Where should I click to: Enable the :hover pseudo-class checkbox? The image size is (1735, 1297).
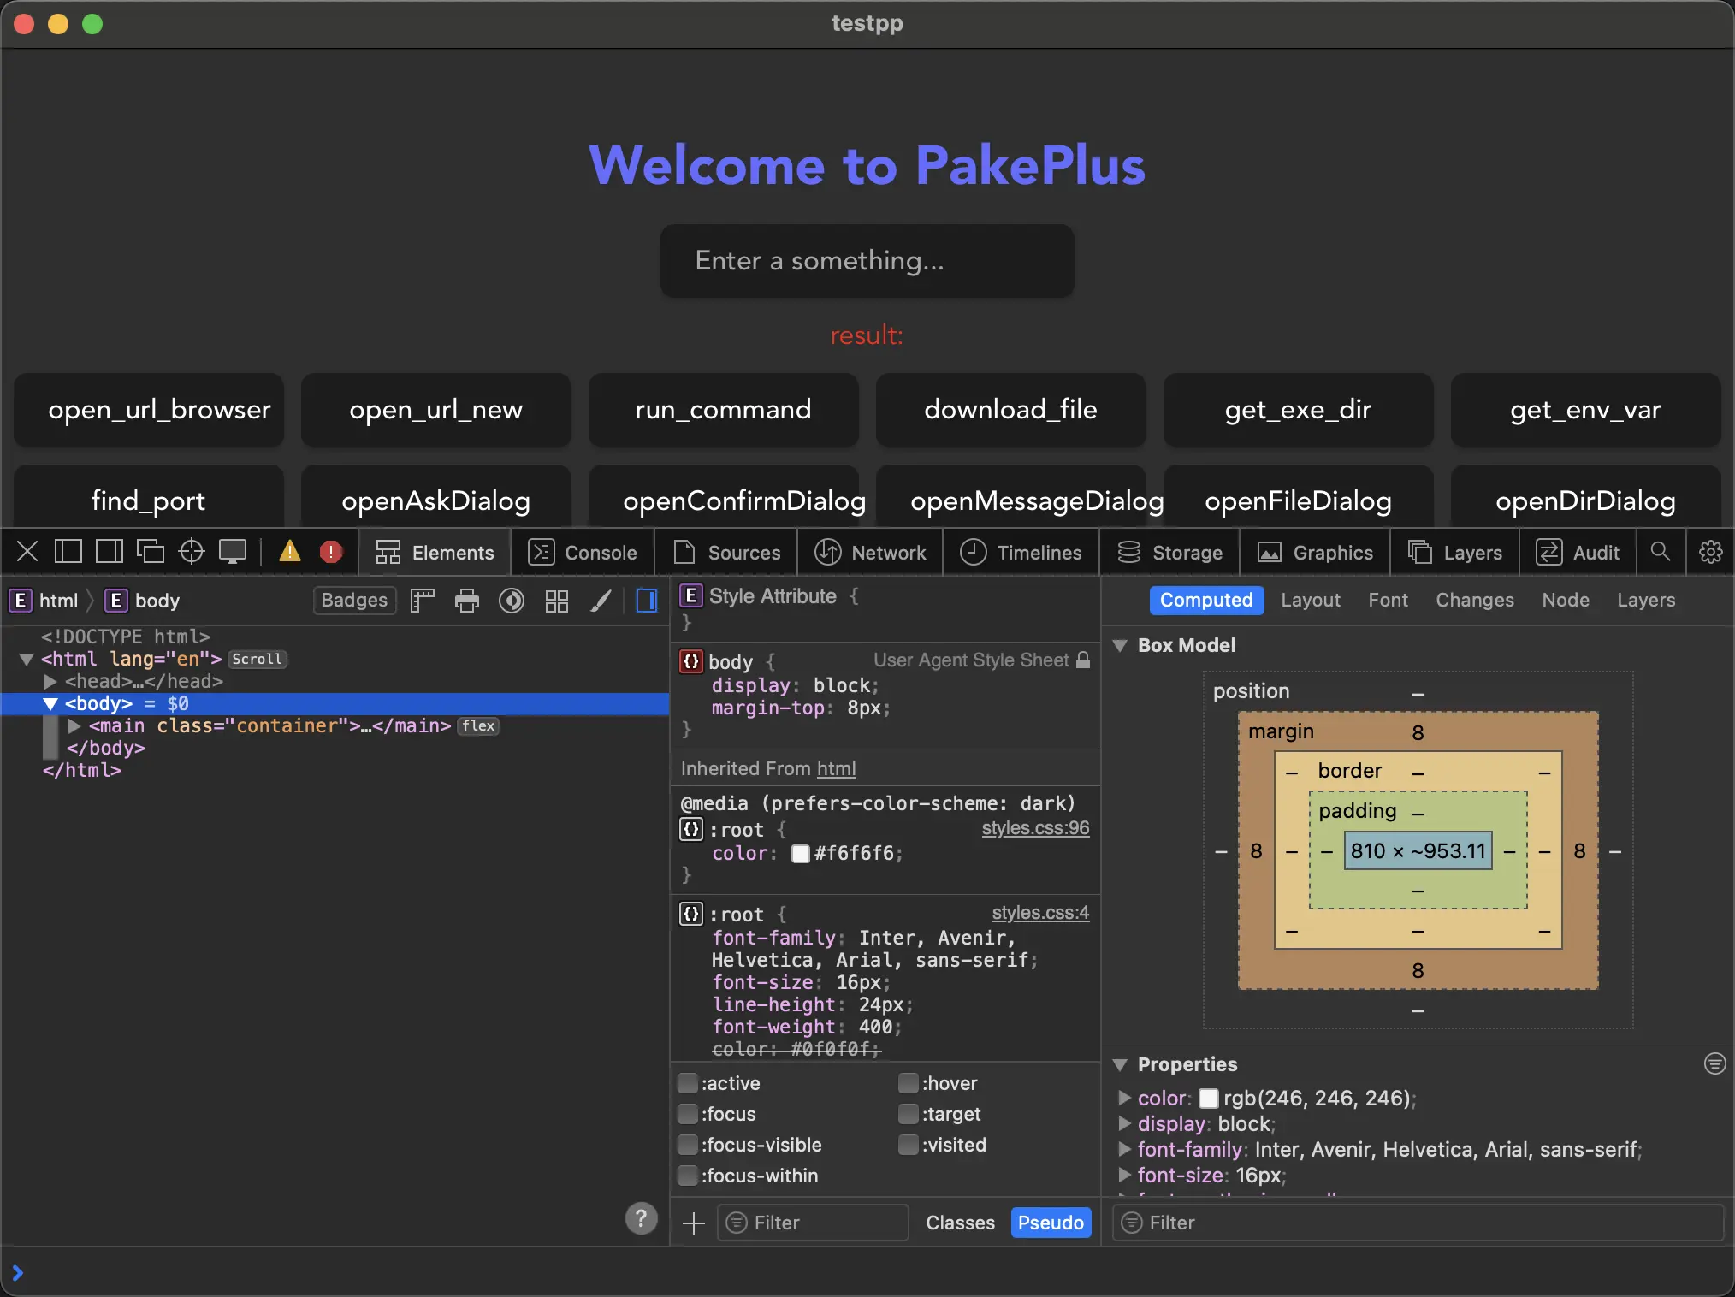(908, 1083)
